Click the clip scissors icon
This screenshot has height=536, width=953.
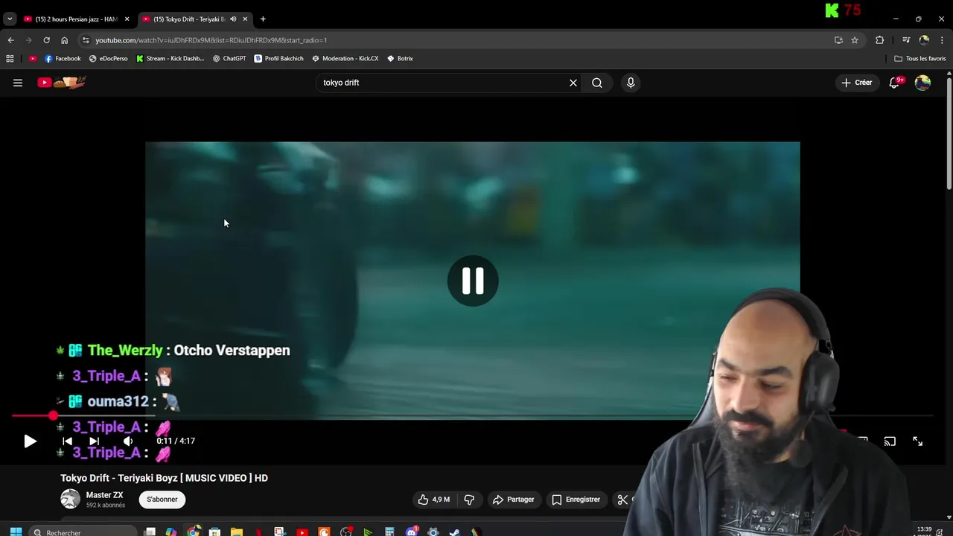coord(622,500)
